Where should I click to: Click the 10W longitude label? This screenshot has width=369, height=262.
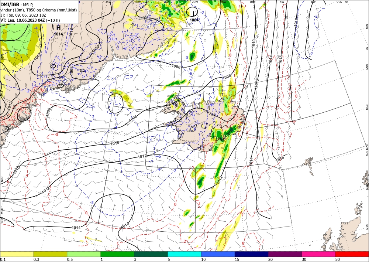click(x=252, y=2)
